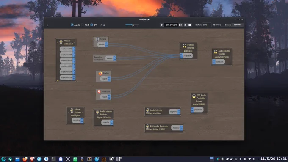This screenshot has height=162, width=288.
Task: Select the first capture AUX port of P4next Multicanal
Action: pos(67,49)
